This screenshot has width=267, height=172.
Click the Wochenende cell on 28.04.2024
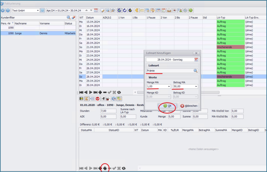point(230,77)
